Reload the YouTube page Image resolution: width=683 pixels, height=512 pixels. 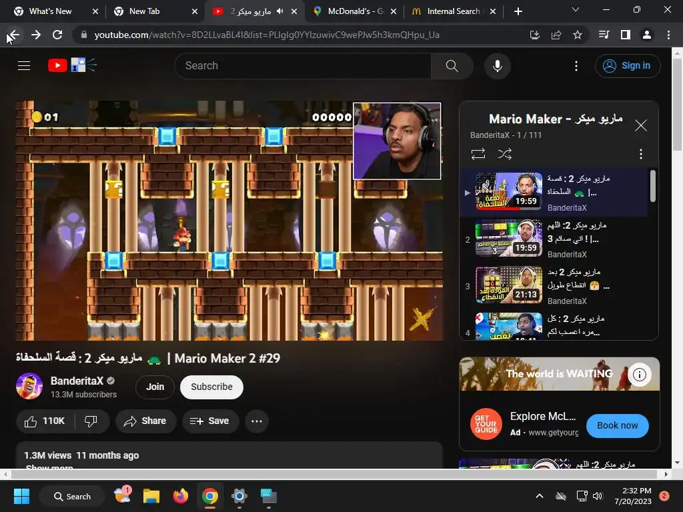pos(57,35)
